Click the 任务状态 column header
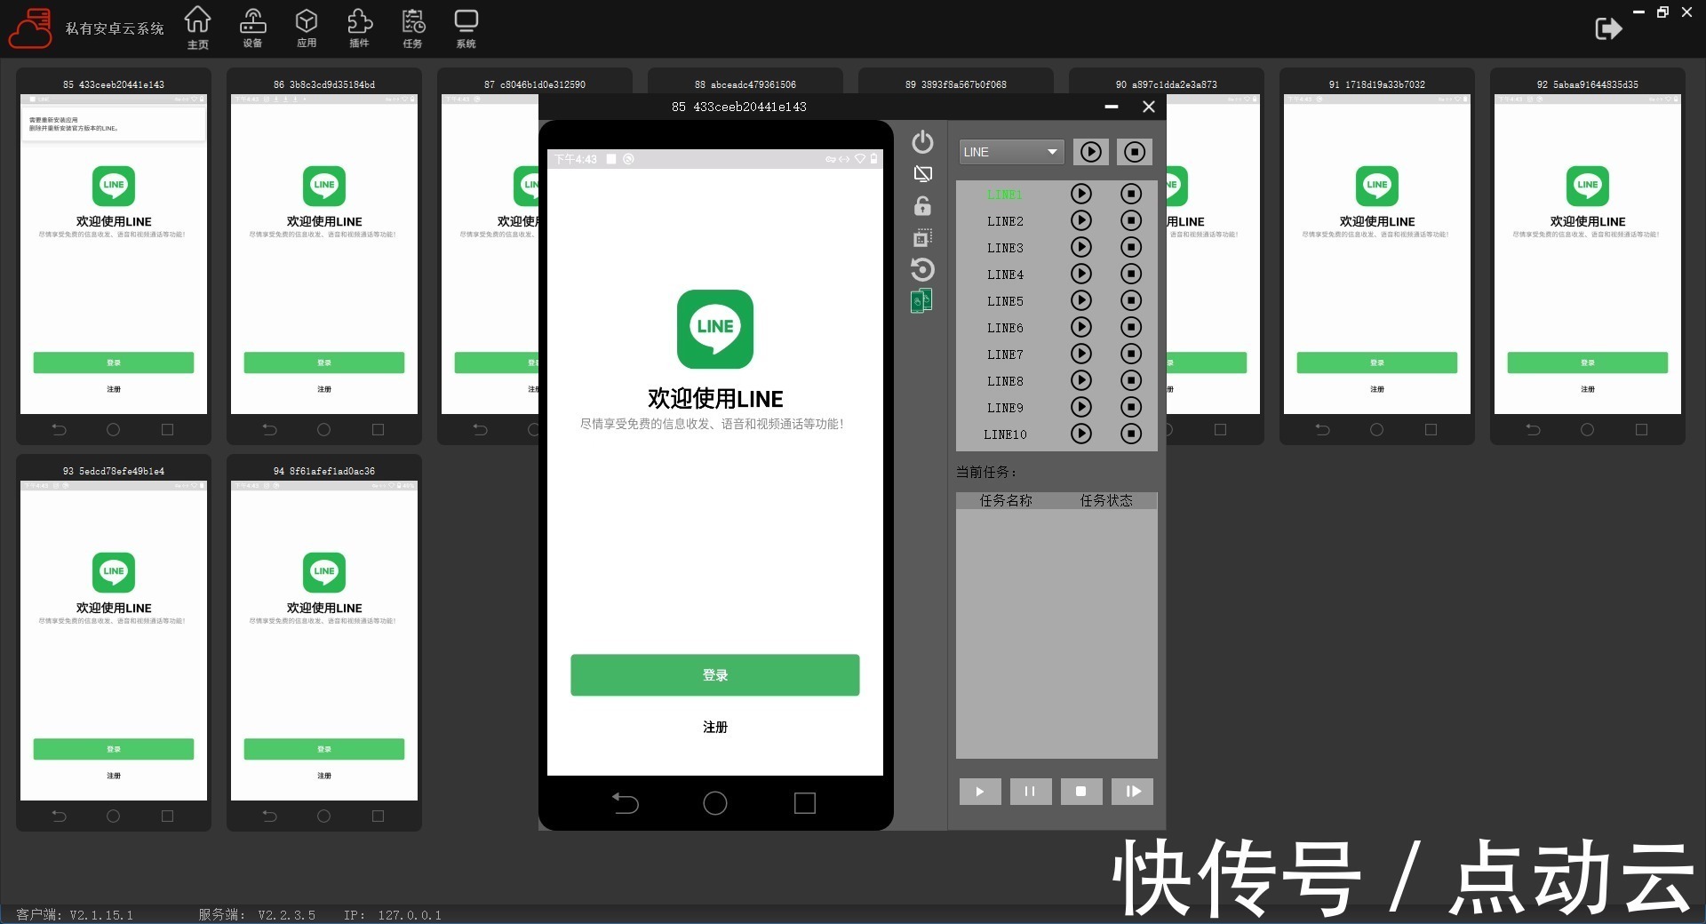The image size is (1706, 924). tap(1106, 500)
